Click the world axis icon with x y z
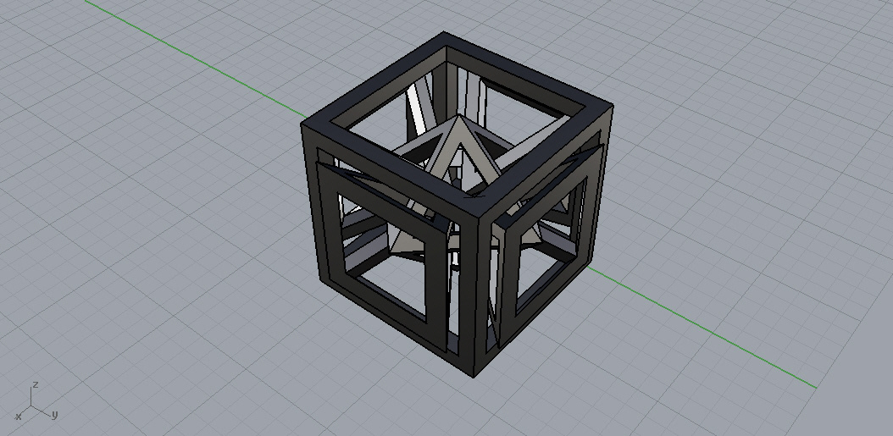Viewport: 893px width, 436px height. coord(36,401)
